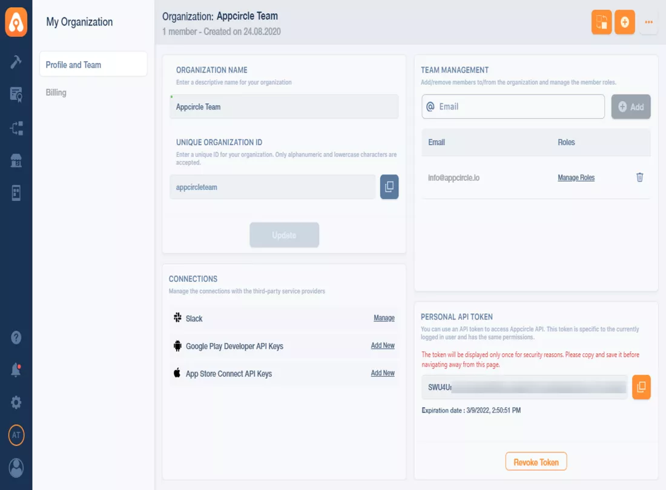Click Add New for Google Play keys
The width and height of the screenshot is (666, 490).
(383, 346)
